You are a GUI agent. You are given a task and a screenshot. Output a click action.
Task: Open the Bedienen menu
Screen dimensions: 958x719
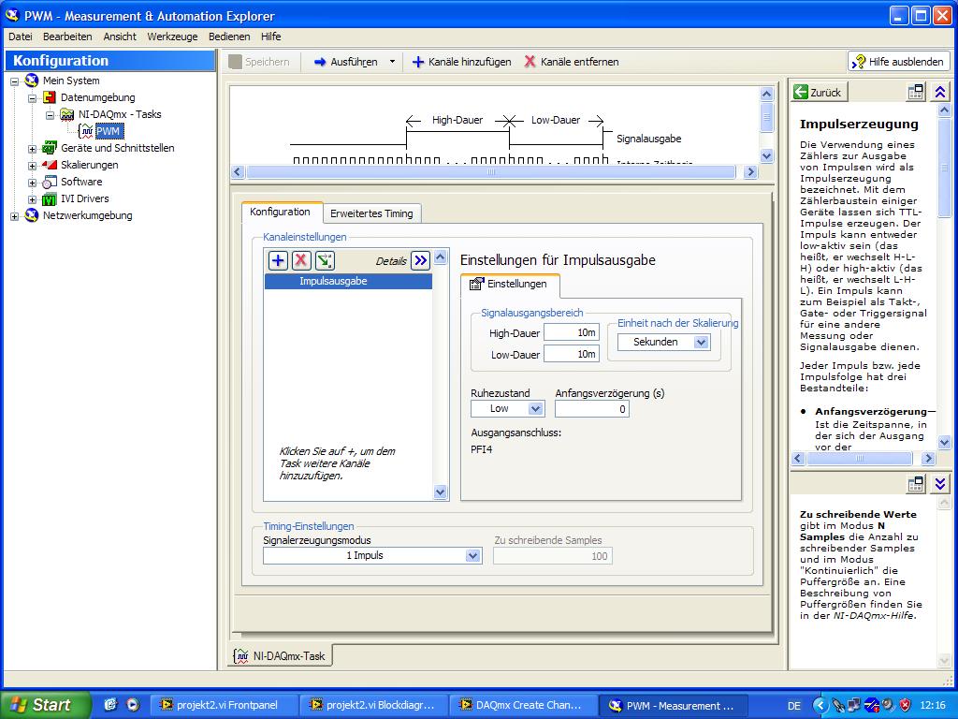(x=229, y=37)
